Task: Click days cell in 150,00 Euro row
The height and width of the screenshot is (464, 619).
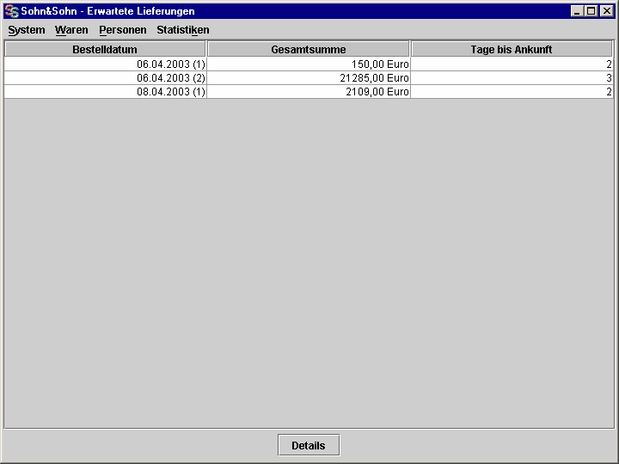Action: coord(512,64)
